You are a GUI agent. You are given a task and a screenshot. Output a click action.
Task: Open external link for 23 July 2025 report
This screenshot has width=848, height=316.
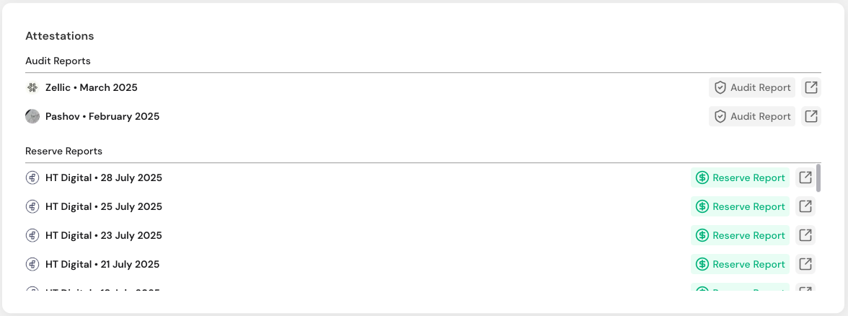pos(805,235)
